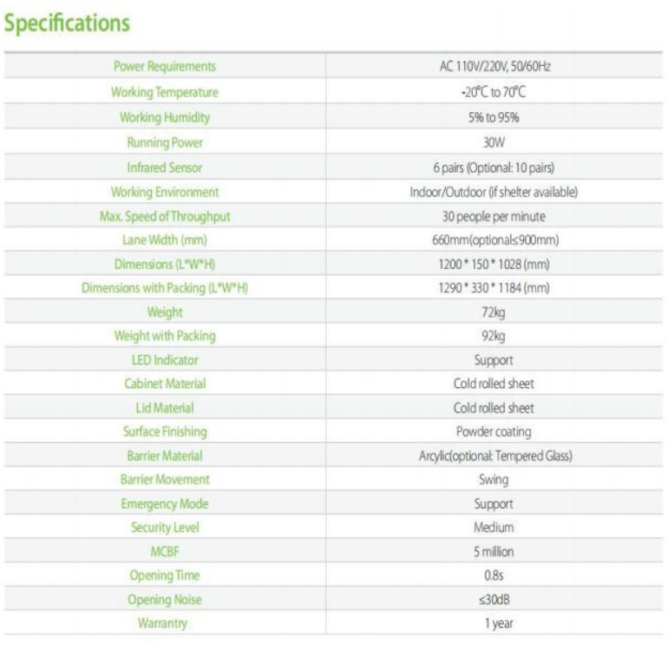Click the Opening Noise label

click(x=165, y=599)
